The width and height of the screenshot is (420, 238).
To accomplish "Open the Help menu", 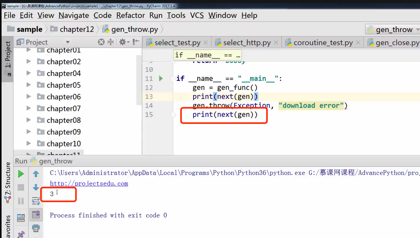I will [249, 15].
